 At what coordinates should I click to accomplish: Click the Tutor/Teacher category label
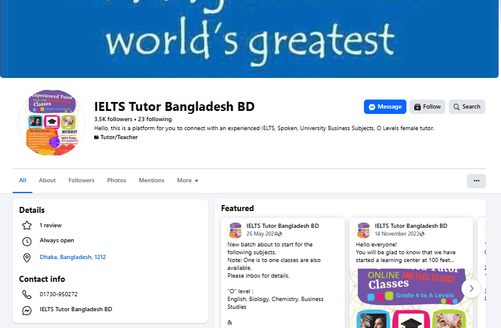(119, 137)
